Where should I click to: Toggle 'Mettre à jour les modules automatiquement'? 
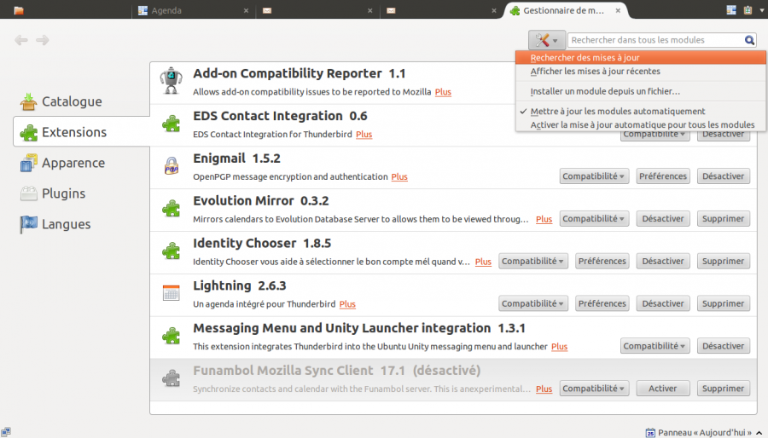click(x=641, y=112)
